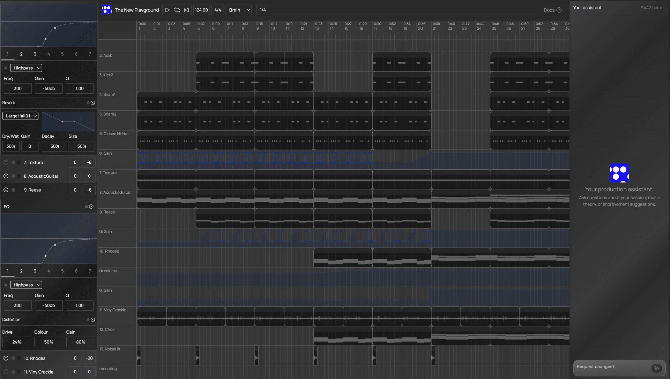Click the control point on the reverb decay curve

(x=62, y=122)
